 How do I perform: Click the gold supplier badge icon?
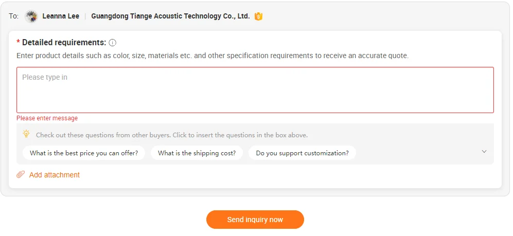[x=258, y=16]
